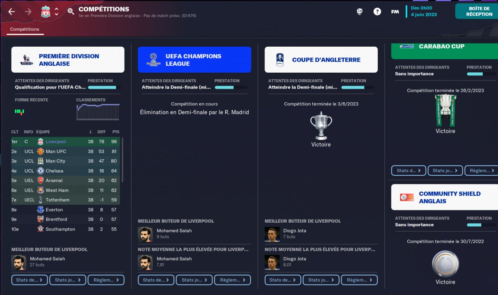Select the Compétitions tab
Viewport: 498px width, 295px height.
coord(25,29)
